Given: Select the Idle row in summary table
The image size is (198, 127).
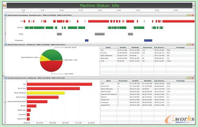Looking at the screenshot, I should point(147,50).
